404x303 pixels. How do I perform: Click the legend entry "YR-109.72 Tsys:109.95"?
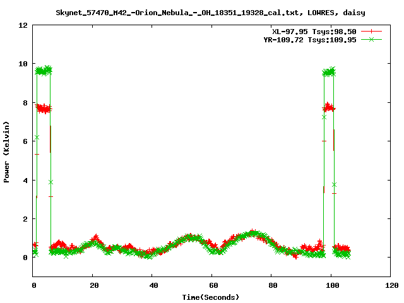coord(310,40)
